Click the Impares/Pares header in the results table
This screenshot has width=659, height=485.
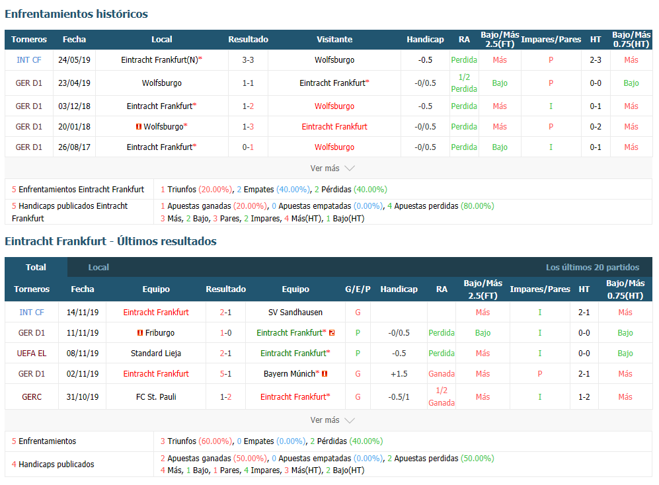[x=540, y=289]
